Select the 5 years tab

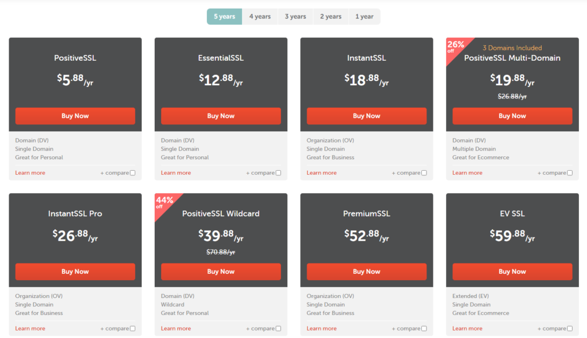coord(224,17)
